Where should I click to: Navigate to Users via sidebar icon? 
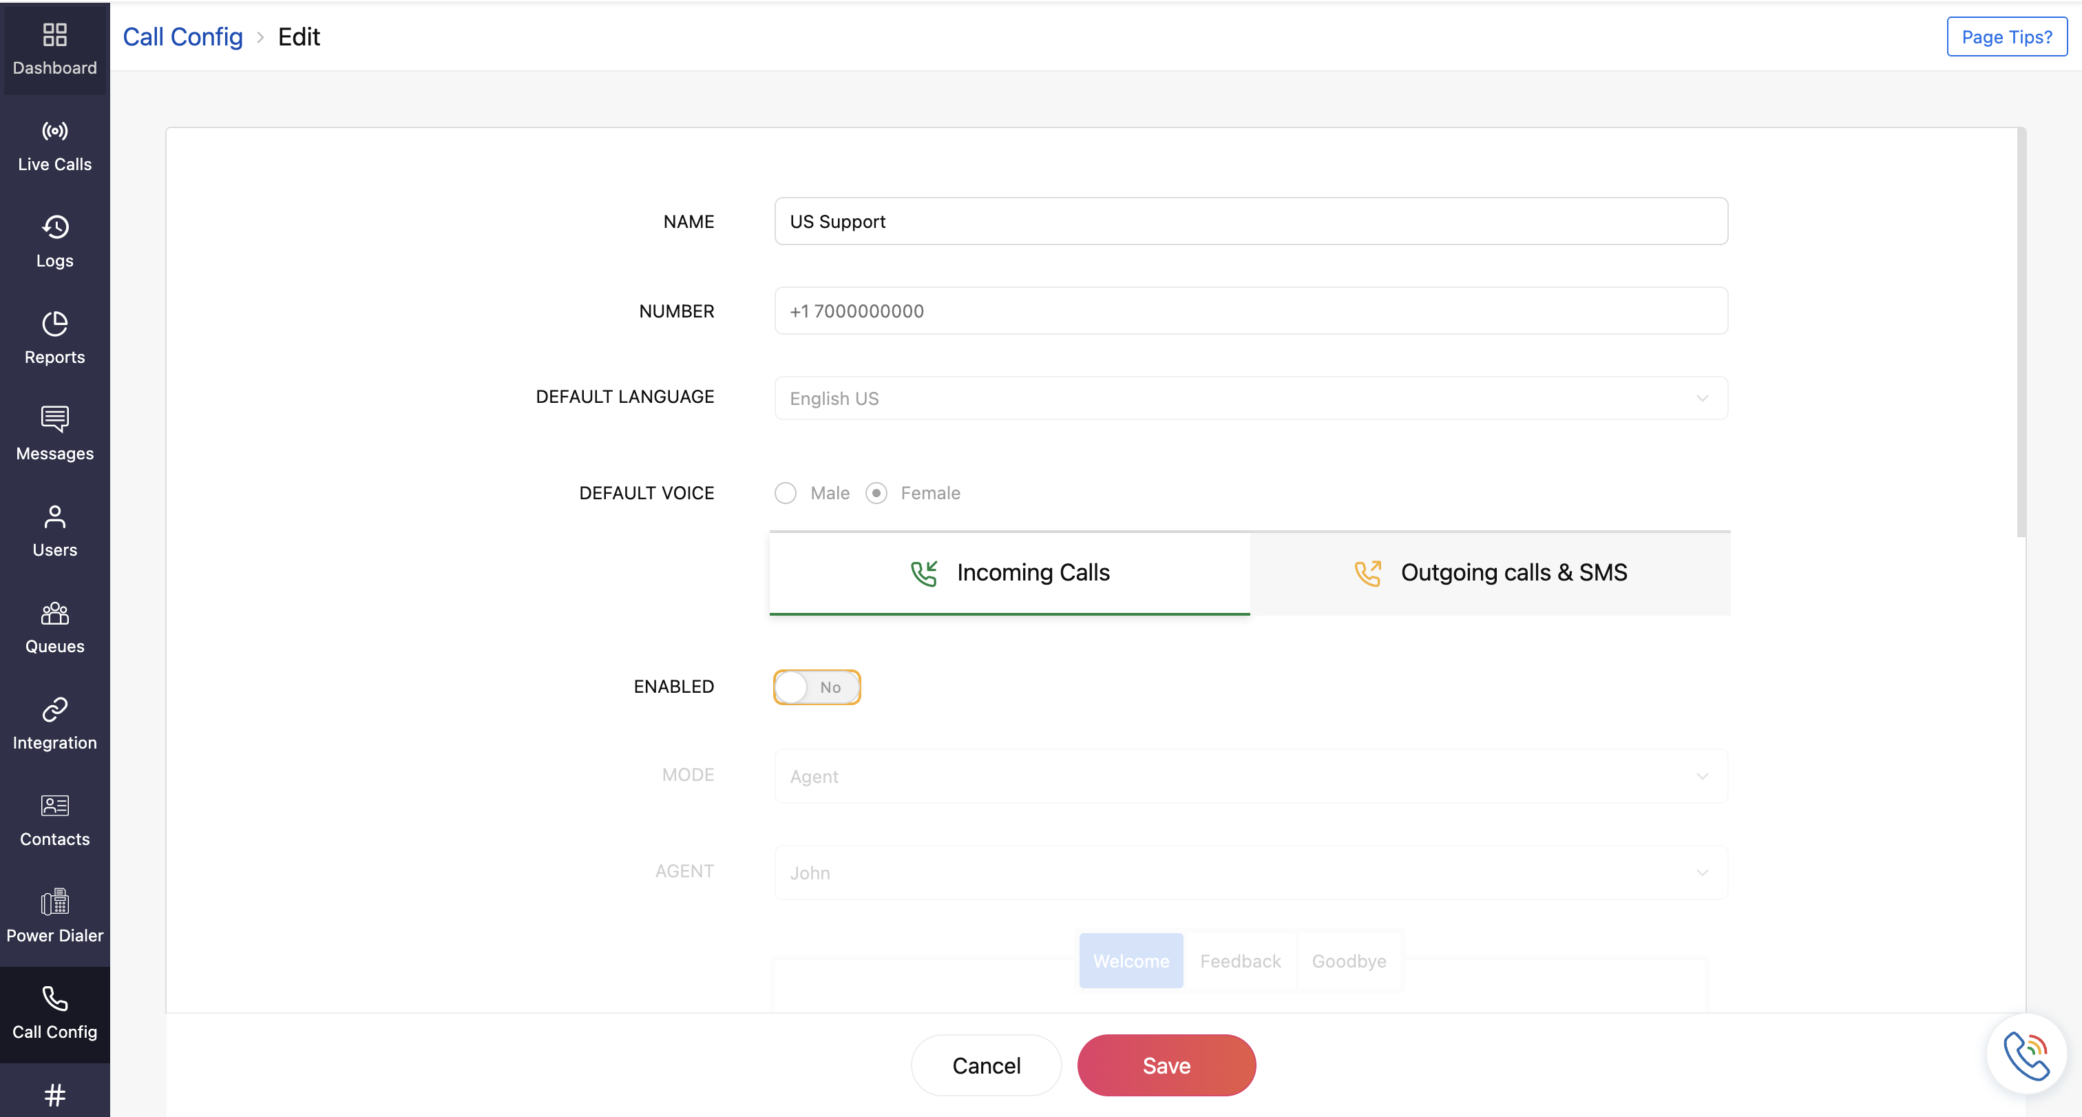click(x=54, y=530)
